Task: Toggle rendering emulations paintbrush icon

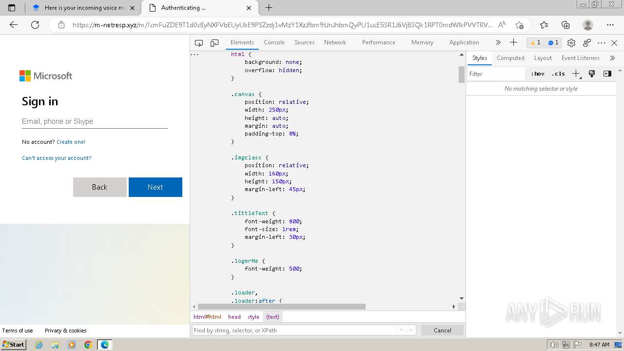Action: point(592,74)
